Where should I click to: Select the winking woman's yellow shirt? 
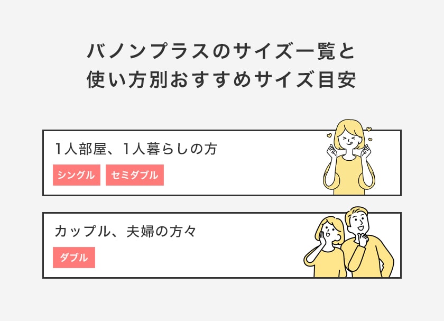click(348, 176)
